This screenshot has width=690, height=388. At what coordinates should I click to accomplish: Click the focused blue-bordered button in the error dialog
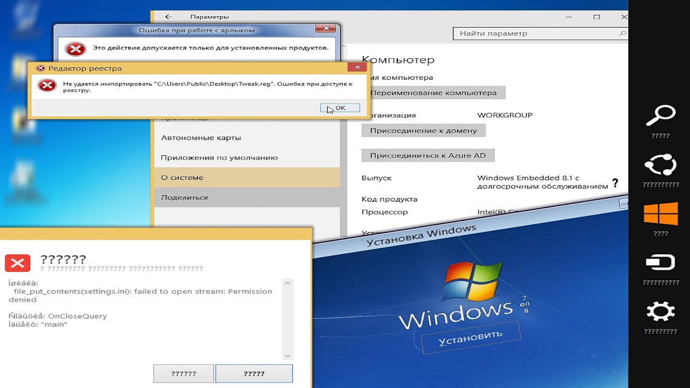254,373
